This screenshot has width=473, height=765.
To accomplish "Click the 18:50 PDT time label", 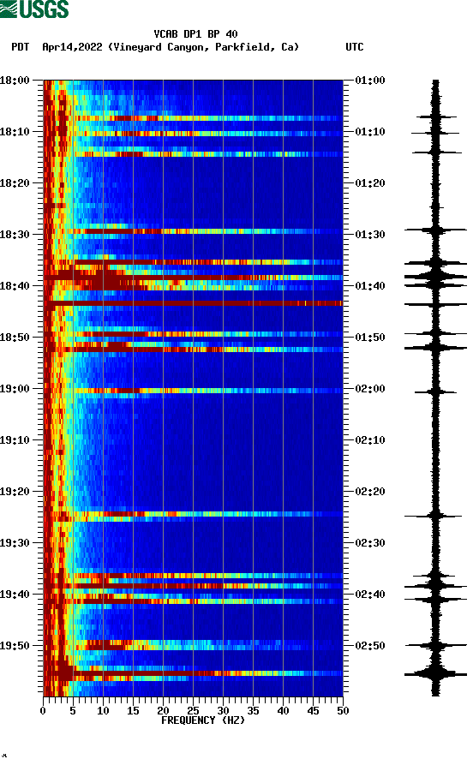I will pyautogui.click(x=15, y=338).
